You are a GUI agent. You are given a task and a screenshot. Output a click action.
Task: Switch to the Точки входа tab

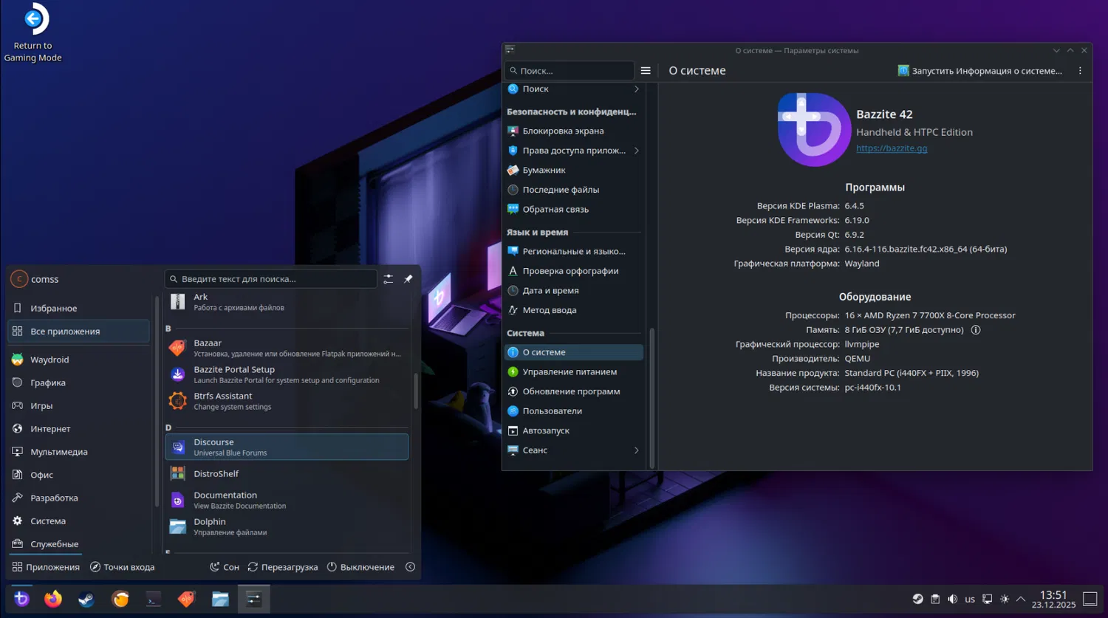point(122,567)
